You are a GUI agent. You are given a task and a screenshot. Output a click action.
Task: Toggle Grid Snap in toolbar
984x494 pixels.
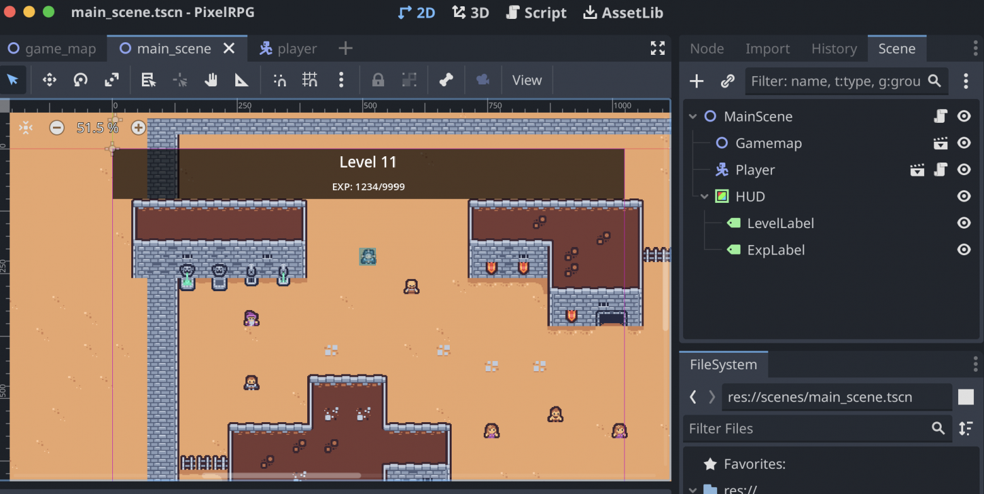point(310,80)
